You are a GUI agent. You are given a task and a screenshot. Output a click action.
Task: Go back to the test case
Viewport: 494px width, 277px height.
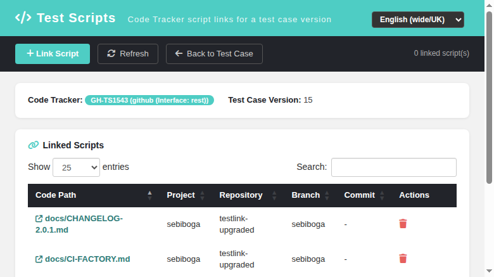click(214, 54)
